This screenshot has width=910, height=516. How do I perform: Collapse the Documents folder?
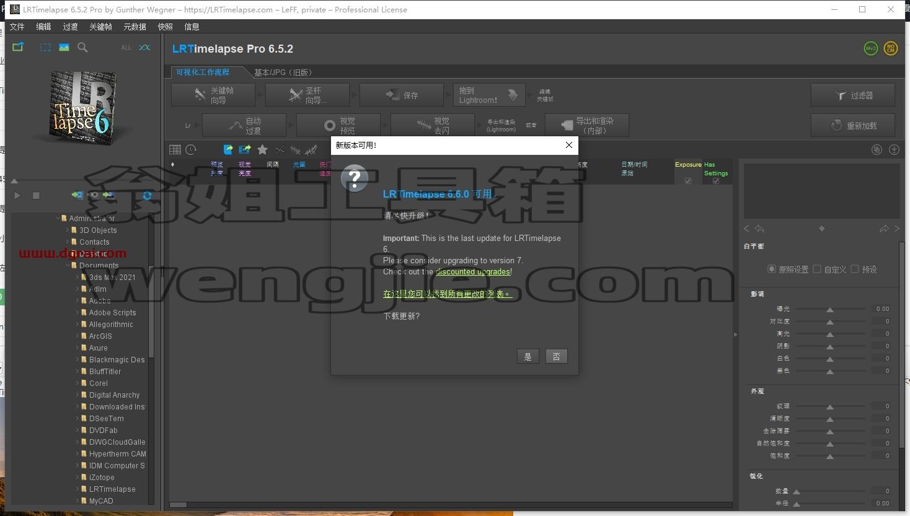click(x=68, y=265)
